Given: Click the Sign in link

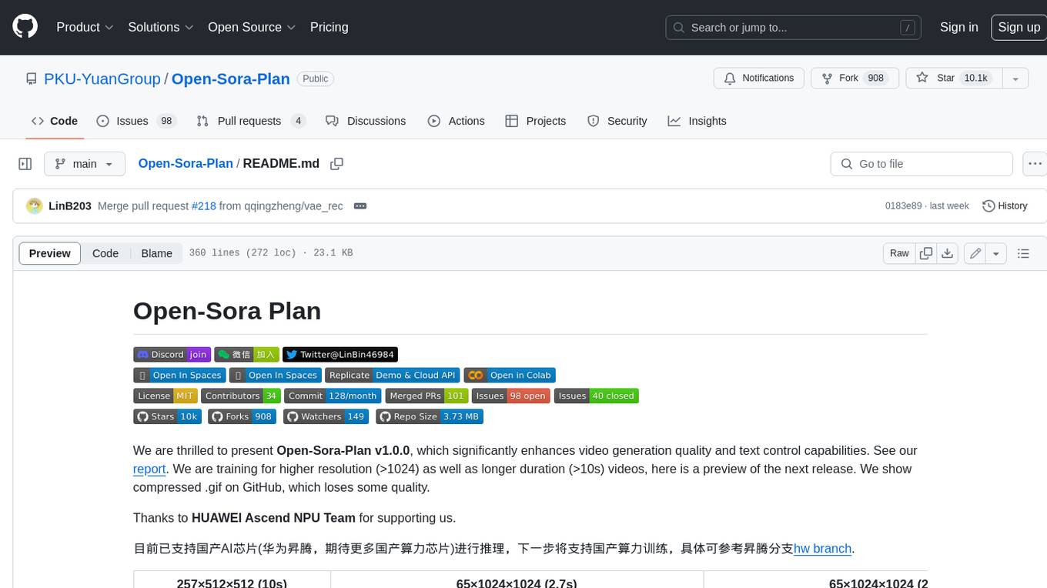Looking at the screenshot, I should [x=958, y=27].
